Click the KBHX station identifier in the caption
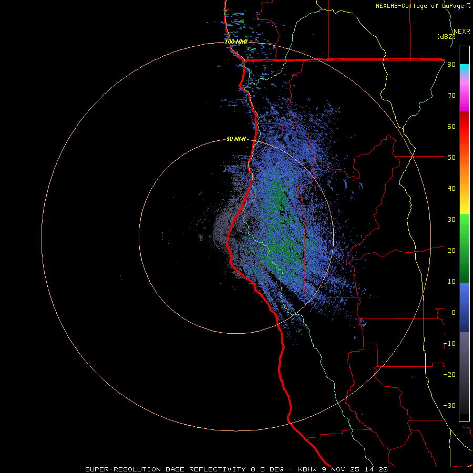 [x=309, y=469]
